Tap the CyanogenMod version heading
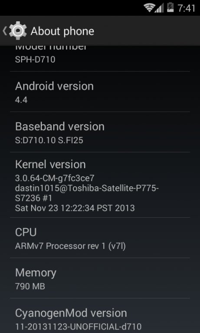The height and width of the screenshot is (333, 200). pos(71,313)
